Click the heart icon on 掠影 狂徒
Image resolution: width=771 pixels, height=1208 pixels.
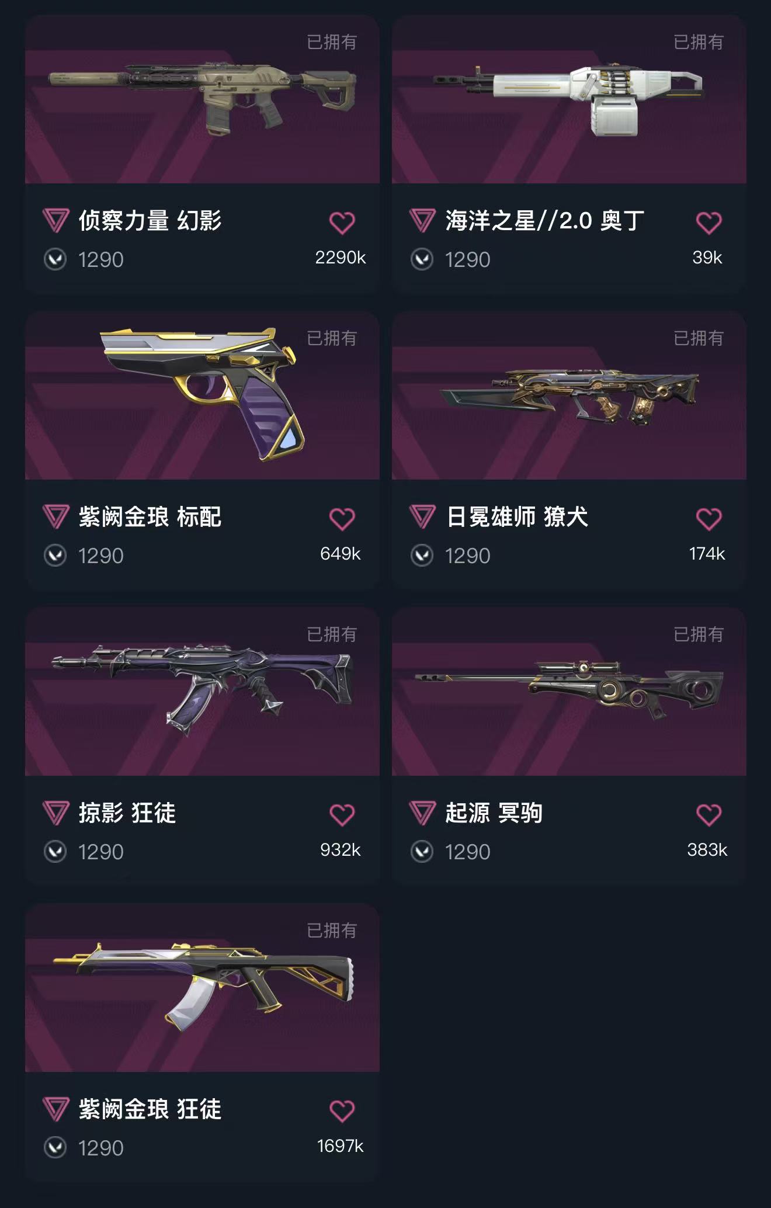[342, 815]
